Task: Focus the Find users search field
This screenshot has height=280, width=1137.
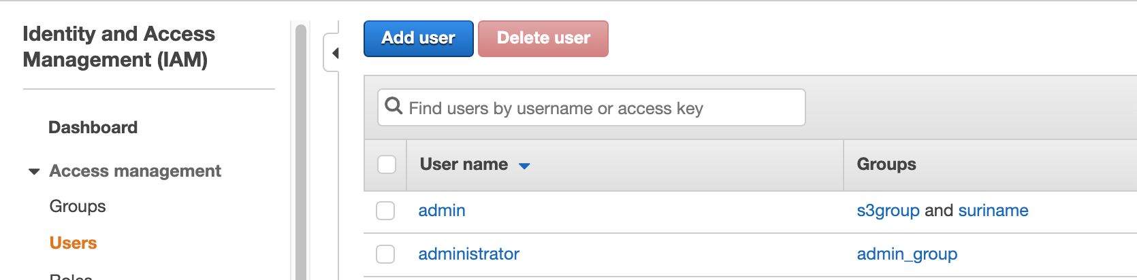Action: tap(599, 108)
